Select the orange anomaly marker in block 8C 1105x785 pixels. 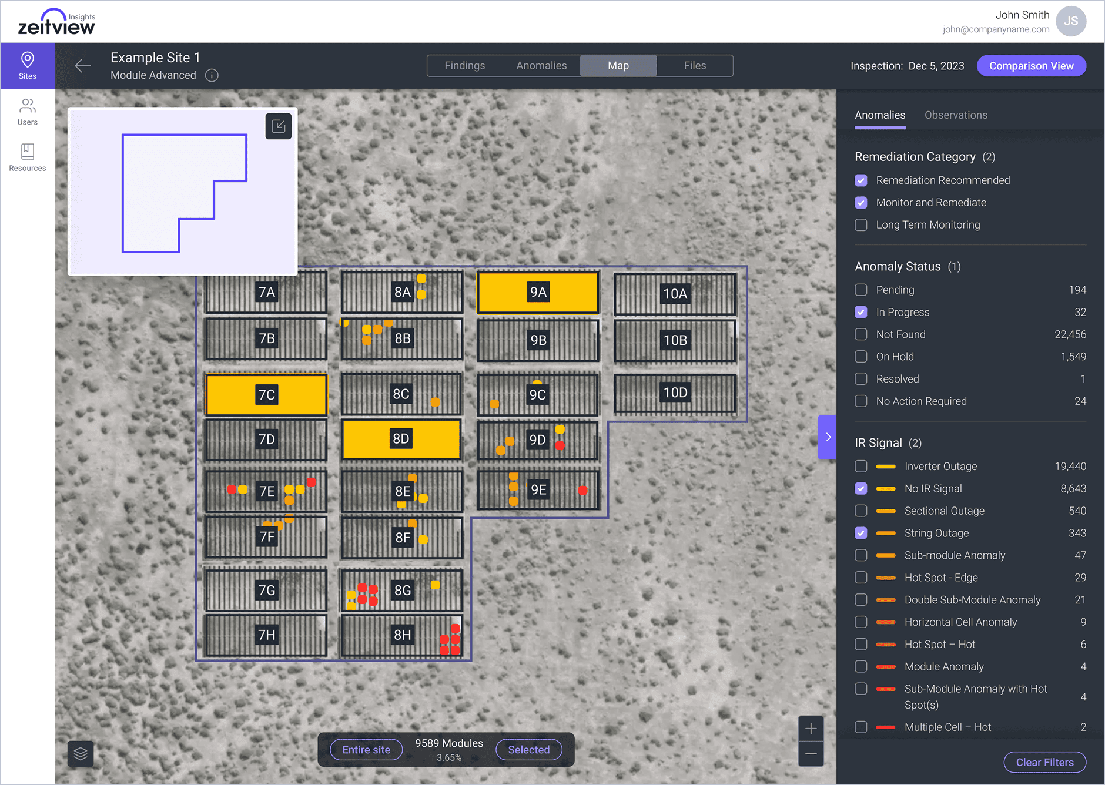pos(435,402)
